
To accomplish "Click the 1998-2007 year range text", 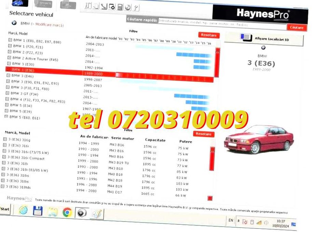I will click(x=93, y=80).
